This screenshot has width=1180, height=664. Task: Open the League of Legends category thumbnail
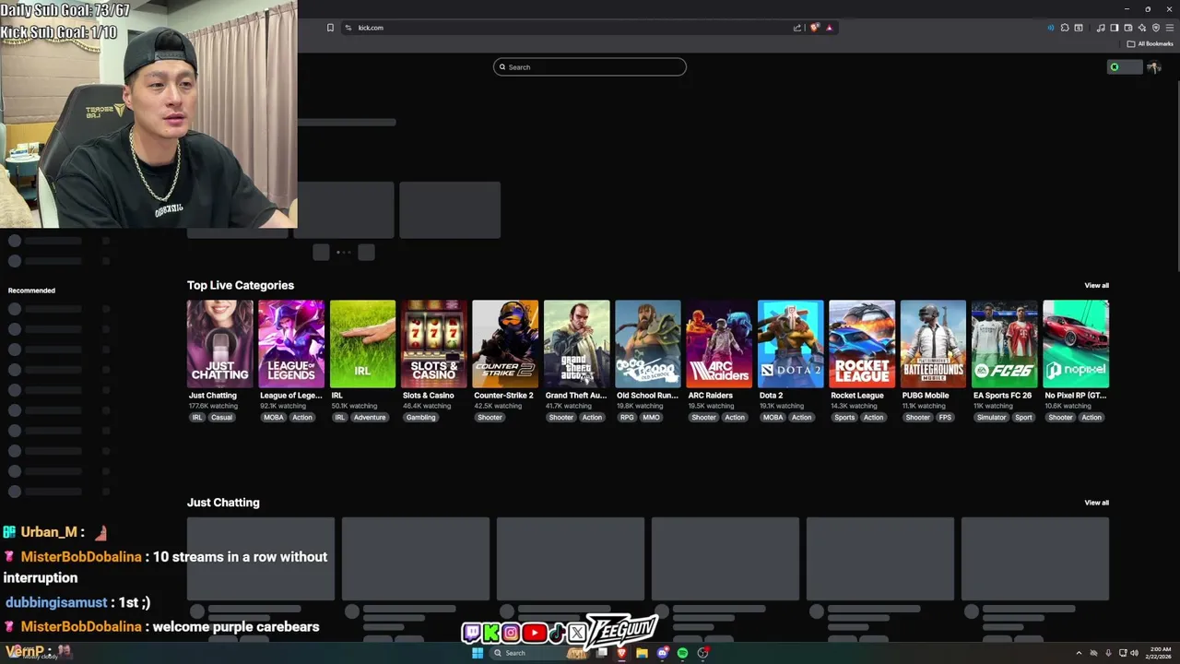pyautogui.click(x=291, y=343)
